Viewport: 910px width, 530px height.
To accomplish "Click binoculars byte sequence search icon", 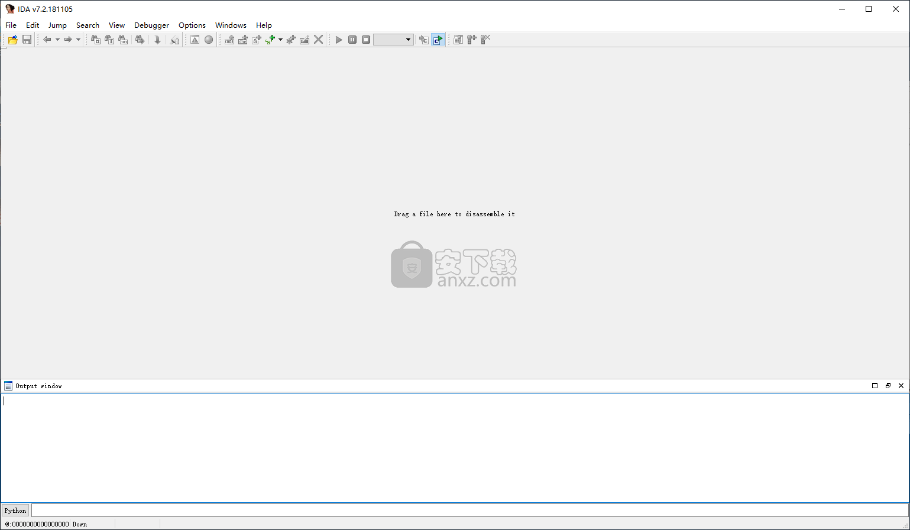I will [x=123, y=40].
